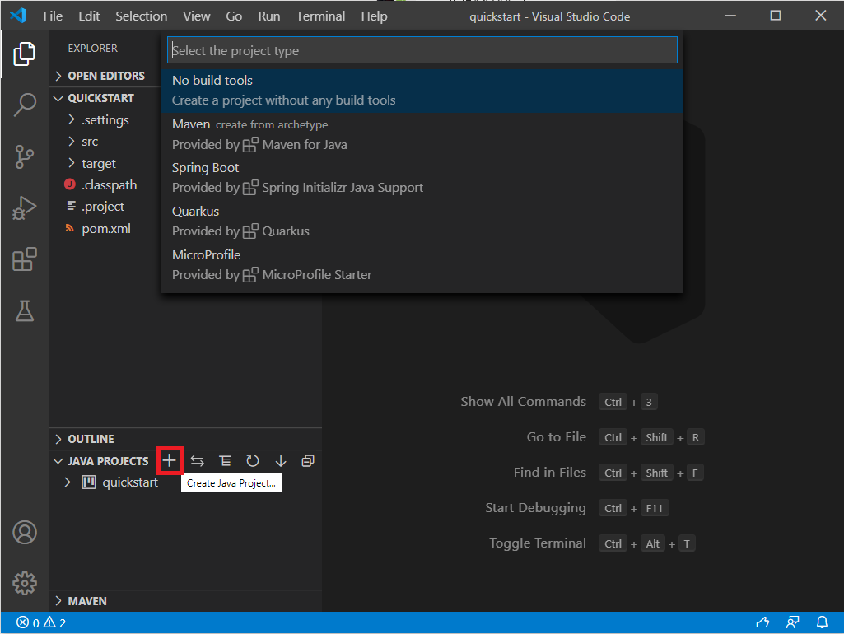The height and width of the screenshot is (634, 844).
Task: Open the Run menu in menu bar
Action: point(269,16)
